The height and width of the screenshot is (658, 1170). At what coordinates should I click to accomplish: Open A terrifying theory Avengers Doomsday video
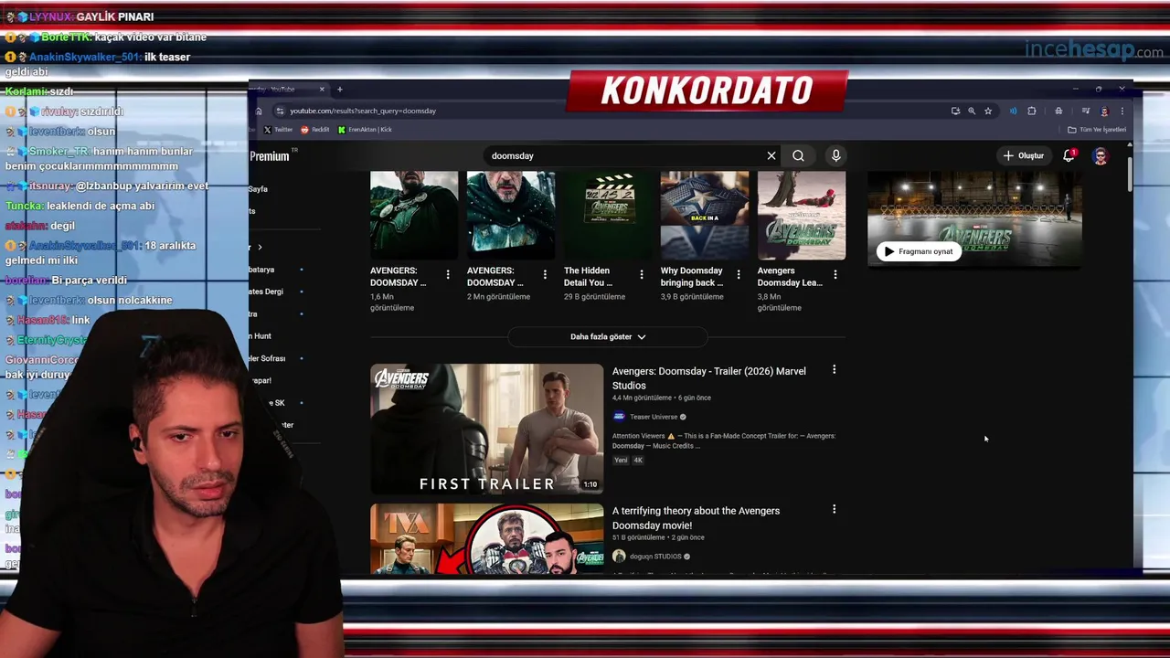coord(696,518)
